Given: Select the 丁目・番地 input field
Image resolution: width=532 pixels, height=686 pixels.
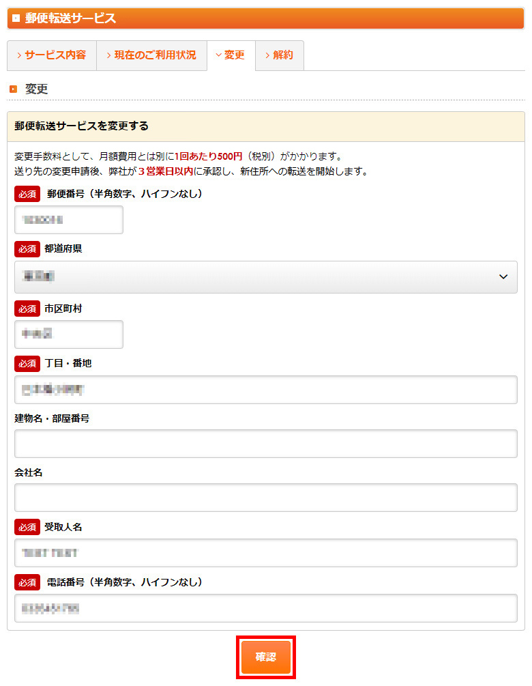Looking at the screenshot, I should coord(265,390).
